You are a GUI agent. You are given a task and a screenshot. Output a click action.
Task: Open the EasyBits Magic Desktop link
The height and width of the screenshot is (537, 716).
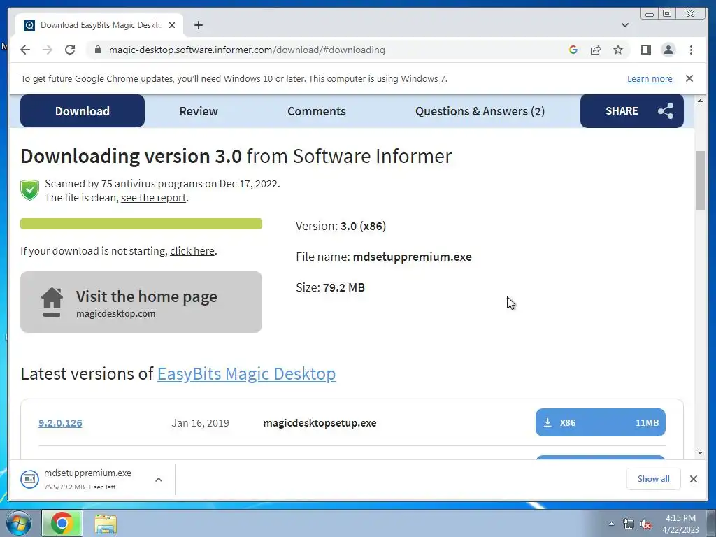tap(247, 374)
